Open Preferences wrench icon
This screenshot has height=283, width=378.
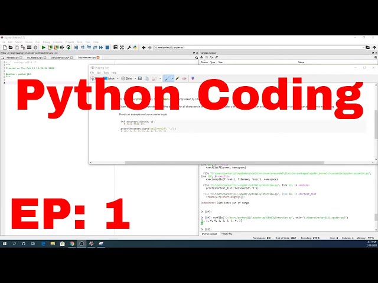click(x=129, y=47)
